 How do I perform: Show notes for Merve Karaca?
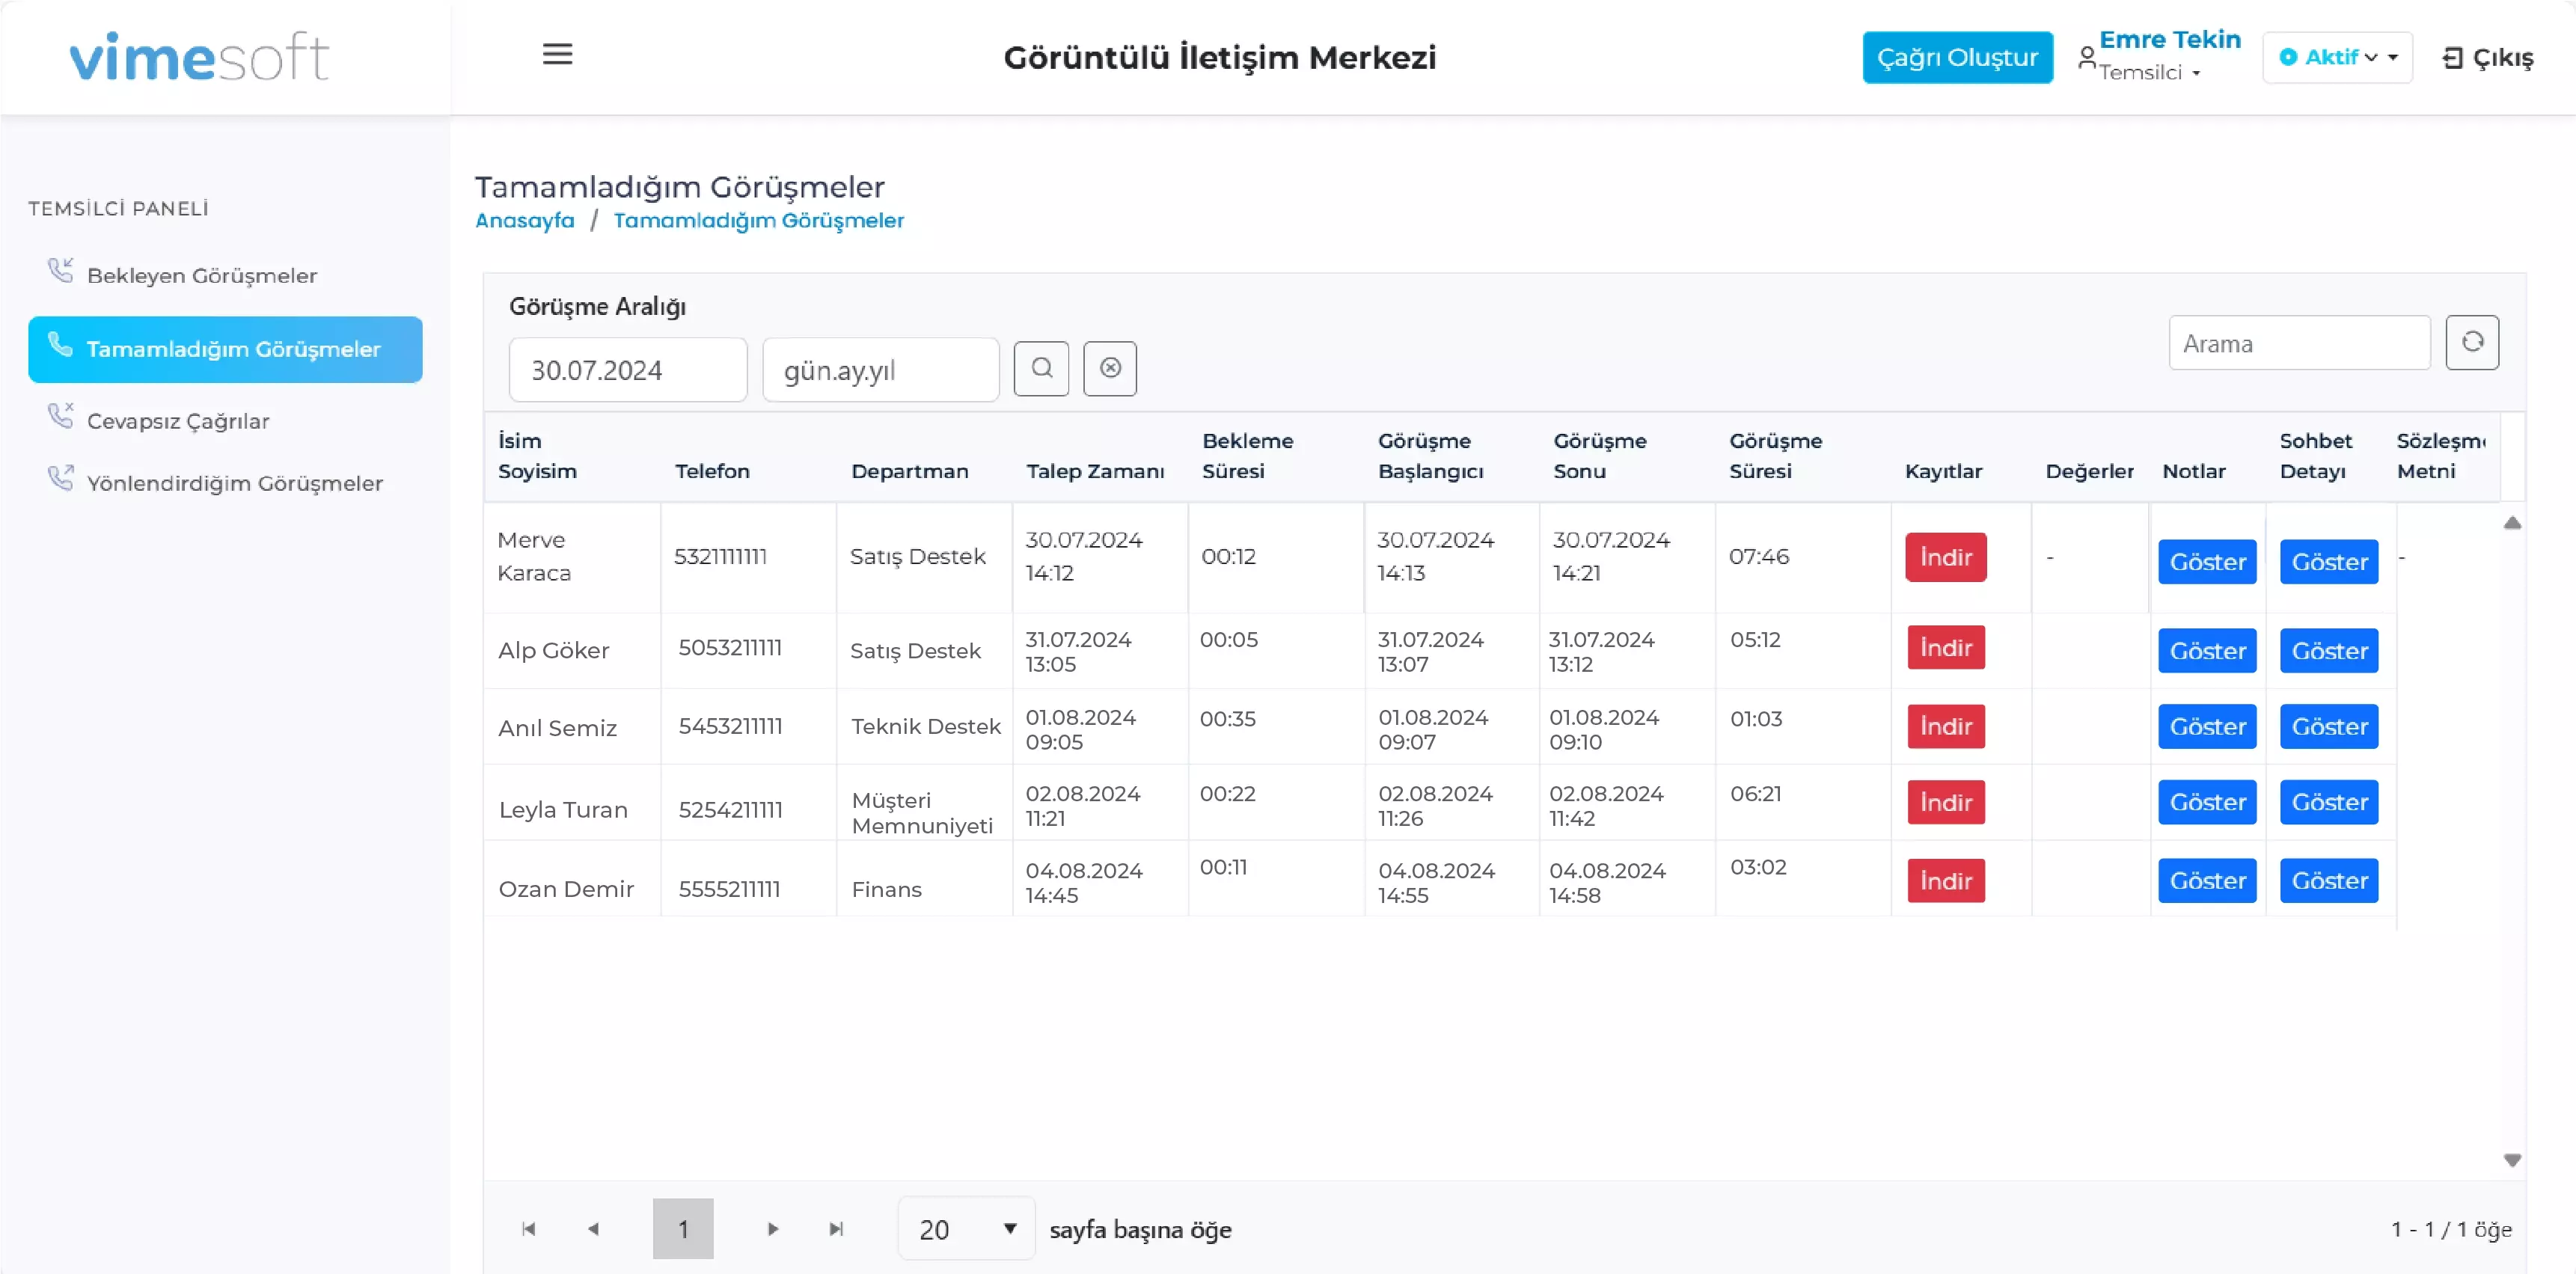[x=2207, y=562]
